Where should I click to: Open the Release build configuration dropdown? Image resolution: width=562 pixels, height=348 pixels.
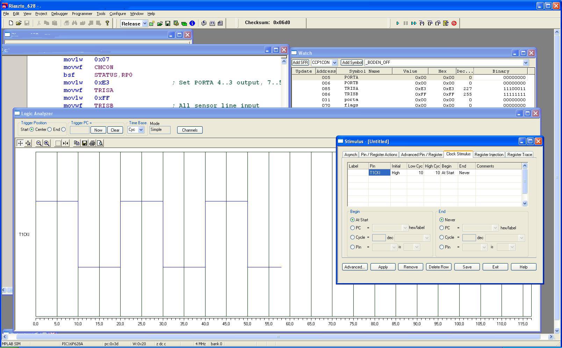point(145,23)
